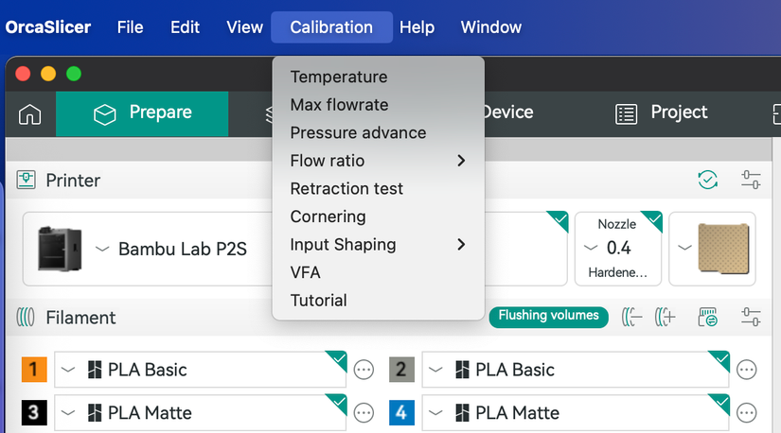781x433 pixels.
Task: Switch to the Prepare tab
Action: (x=142, y=114)
